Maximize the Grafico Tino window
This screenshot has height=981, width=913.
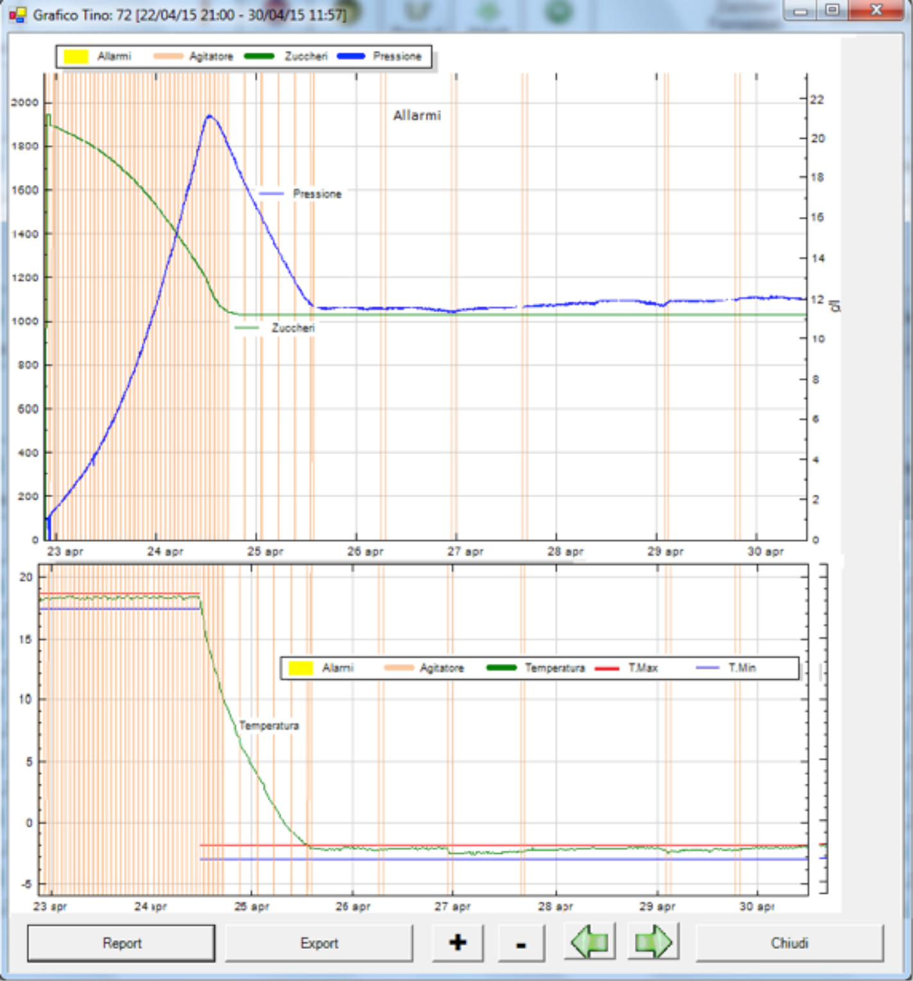click(x=832, y=11)
